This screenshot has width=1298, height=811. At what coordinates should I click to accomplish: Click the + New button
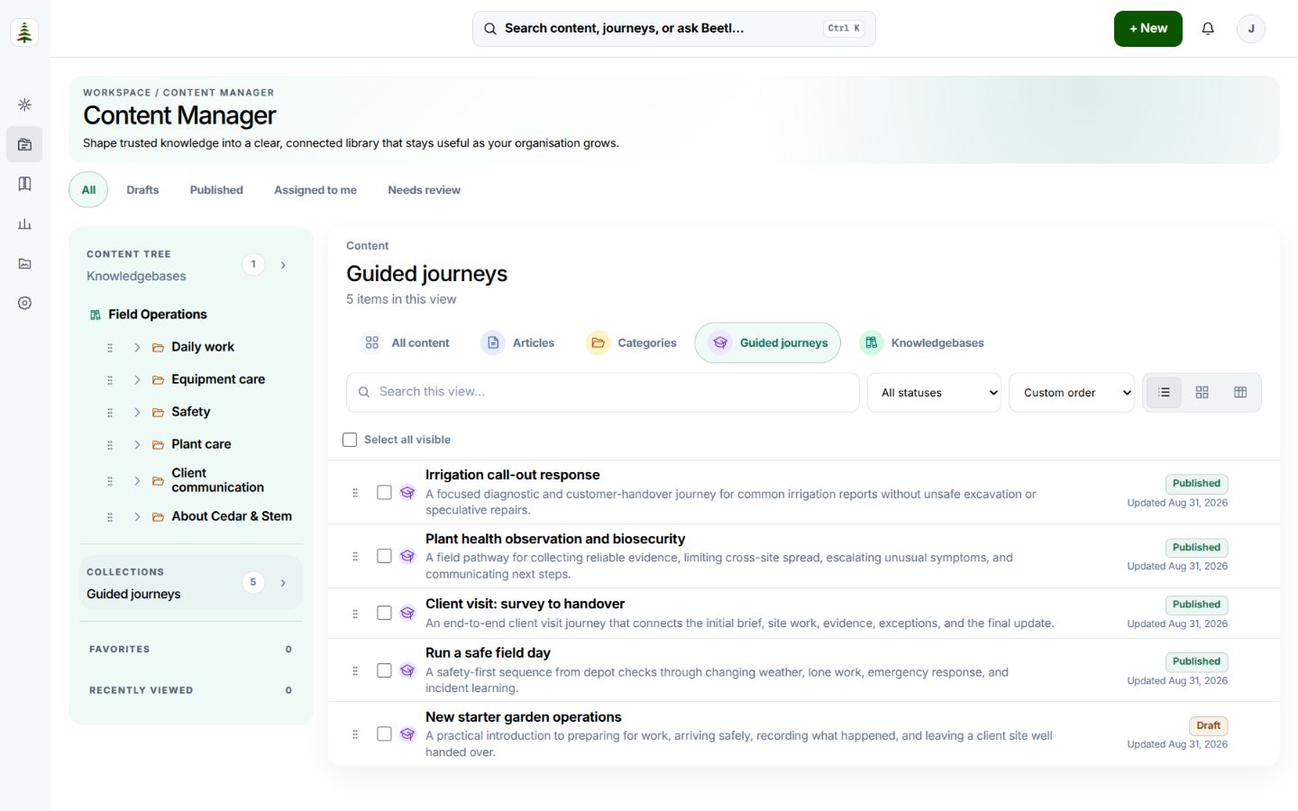(1148, 29)
